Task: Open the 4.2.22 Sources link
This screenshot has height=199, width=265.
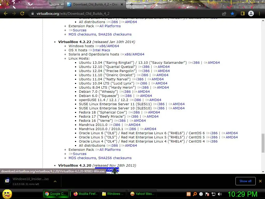Action: coord(80,154)
